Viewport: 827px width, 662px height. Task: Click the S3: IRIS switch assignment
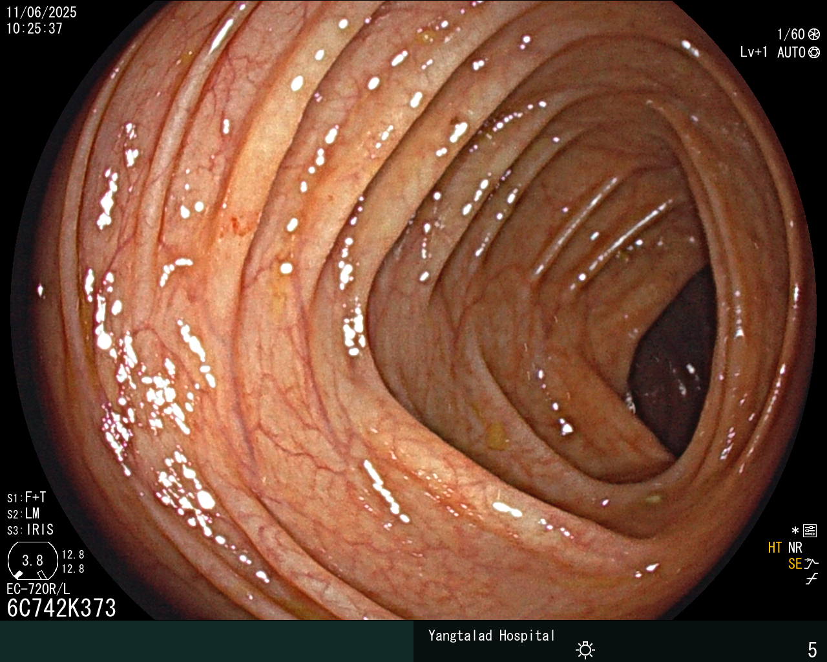pos(30,529)
